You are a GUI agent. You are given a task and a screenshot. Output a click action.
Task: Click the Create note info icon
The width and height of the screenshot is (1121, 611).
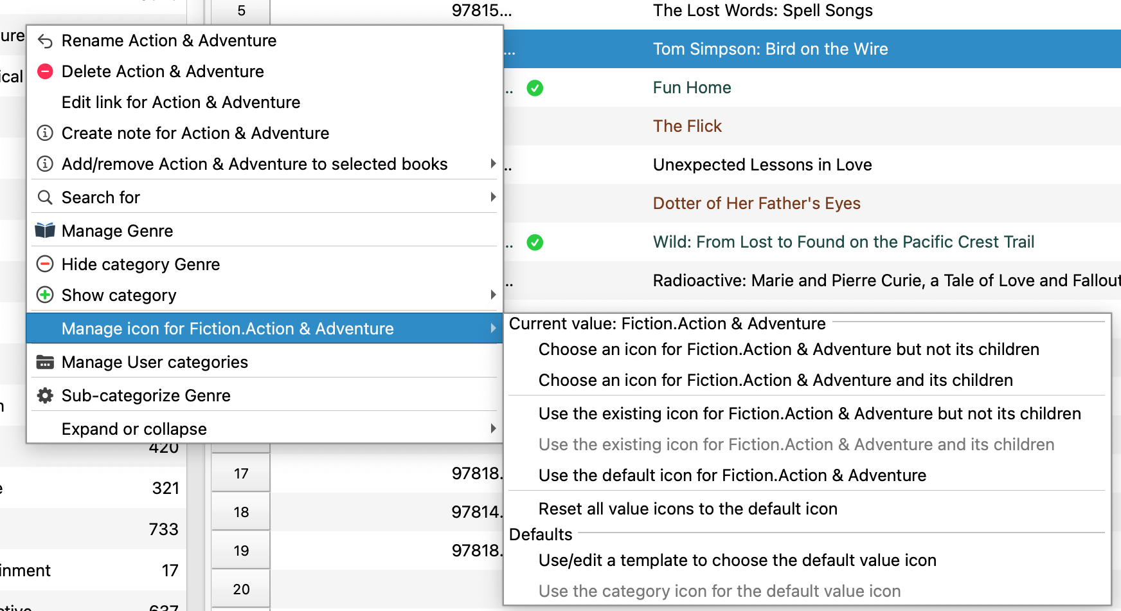(x=45, y=133)
